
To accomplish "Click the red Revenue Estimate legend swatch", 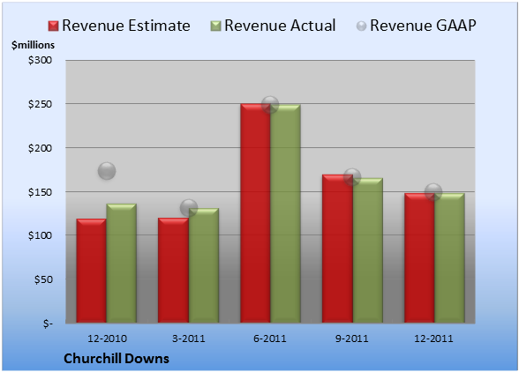I will pos(53,26).
